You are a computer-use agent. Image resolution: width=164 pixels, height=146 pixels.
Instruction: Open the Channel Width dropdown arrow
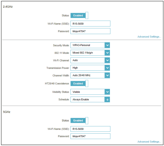coord(107,75)
